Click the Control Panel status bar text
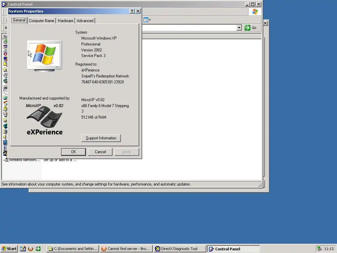337x253 pixels. [x=96, y=184]
